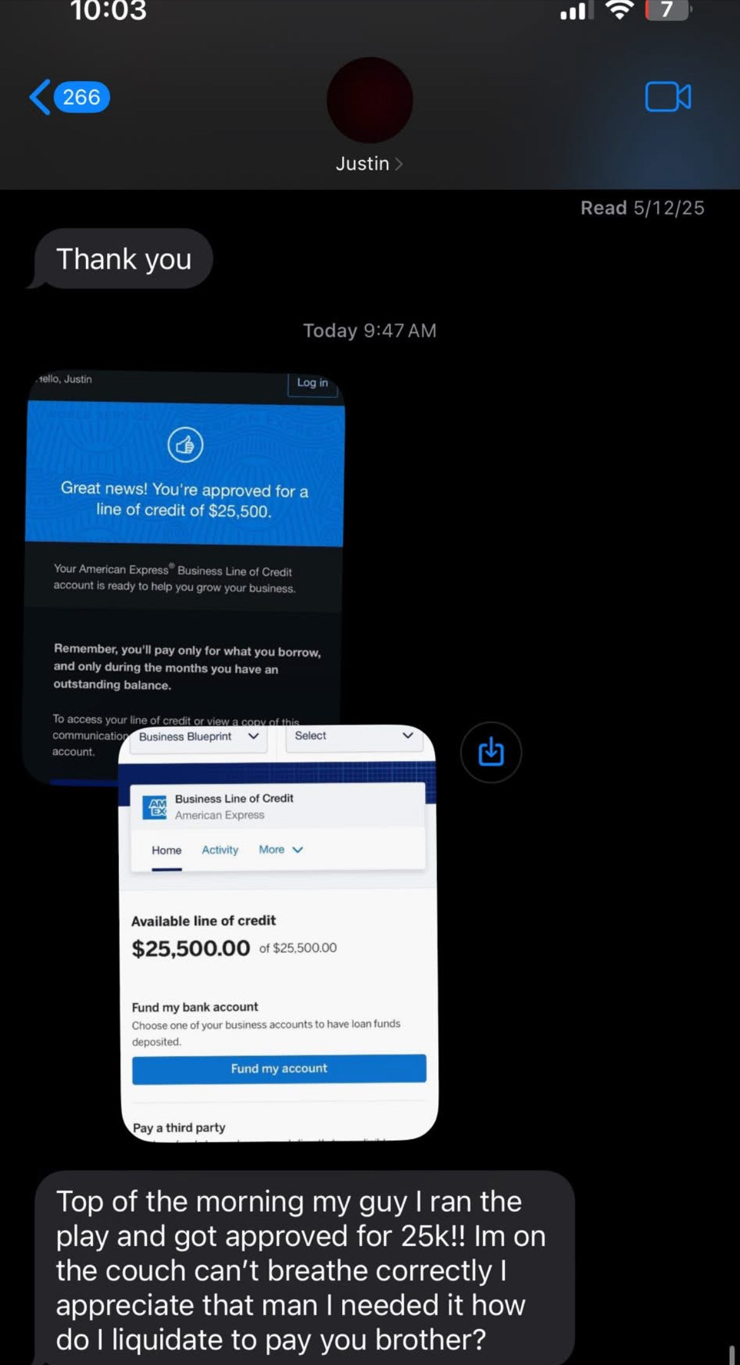Save the attached images using download icon
This screenshot has width=740, height=1365.
tap(491, 752)
